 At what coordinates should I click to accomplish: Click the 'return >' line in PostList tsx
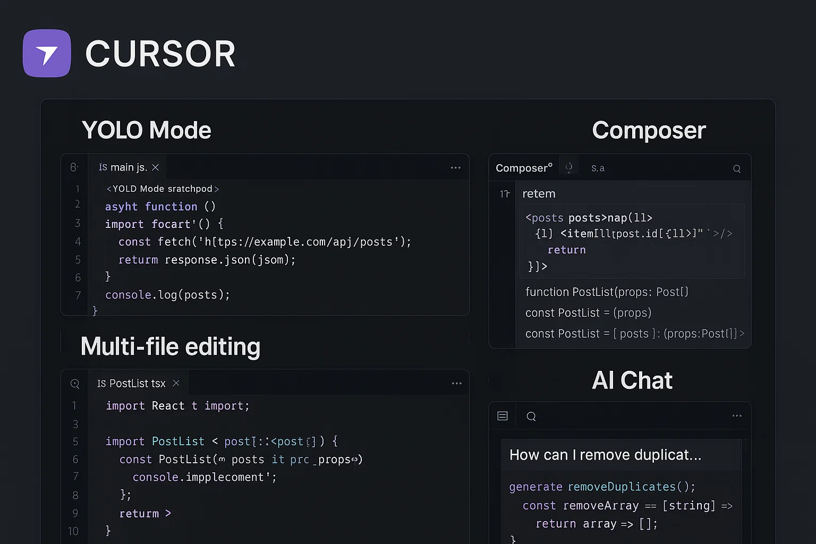tap(145, 513)
